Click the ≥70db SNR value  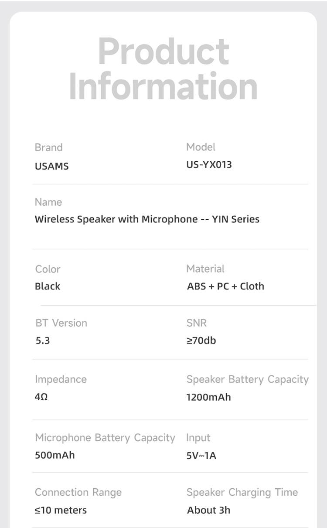click(201, 340)
